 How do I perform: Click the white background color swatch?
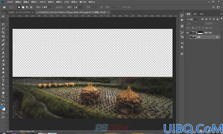[4, 109]
